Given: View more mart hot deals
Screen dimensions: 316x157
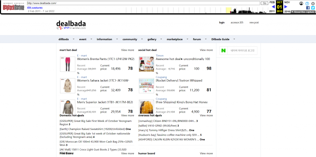Looking at the screenshot, I should tap(127, 50).
